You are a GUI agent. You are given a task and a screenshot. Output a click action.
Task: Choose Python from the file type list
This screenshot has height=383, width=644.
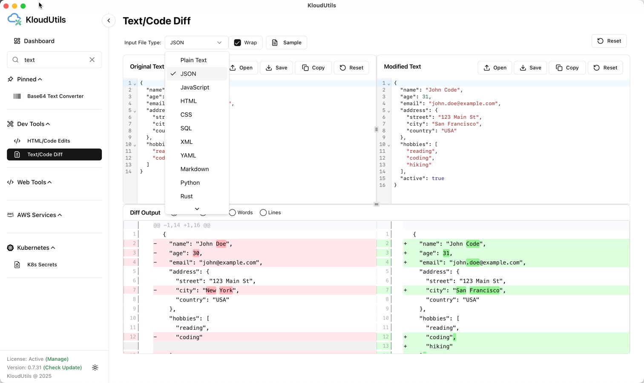click(190, 183)
